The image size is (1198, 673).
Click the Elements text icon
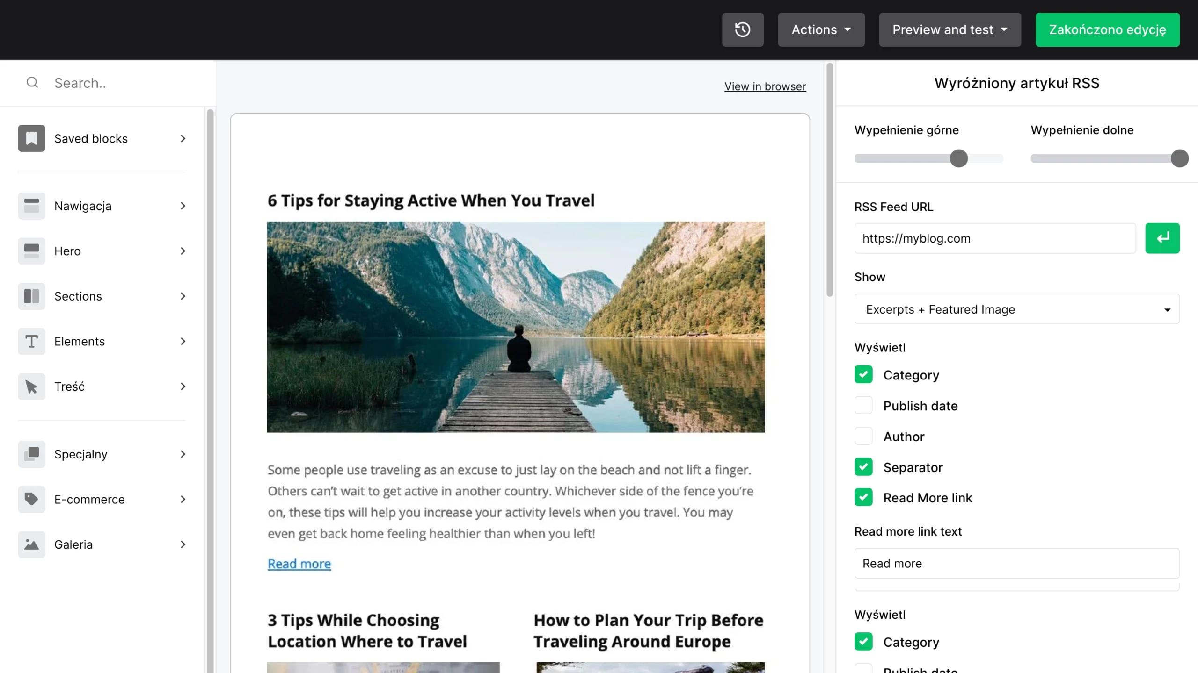pos(31,341)
